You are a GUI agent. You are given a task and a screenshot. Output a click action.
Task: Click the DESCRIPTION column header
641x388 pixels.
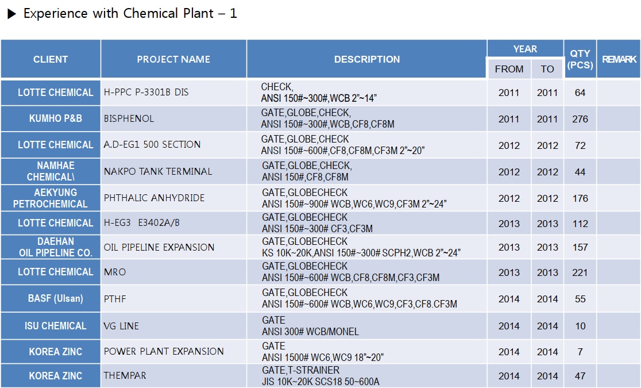pyautogui.click(x=367, y=59)
